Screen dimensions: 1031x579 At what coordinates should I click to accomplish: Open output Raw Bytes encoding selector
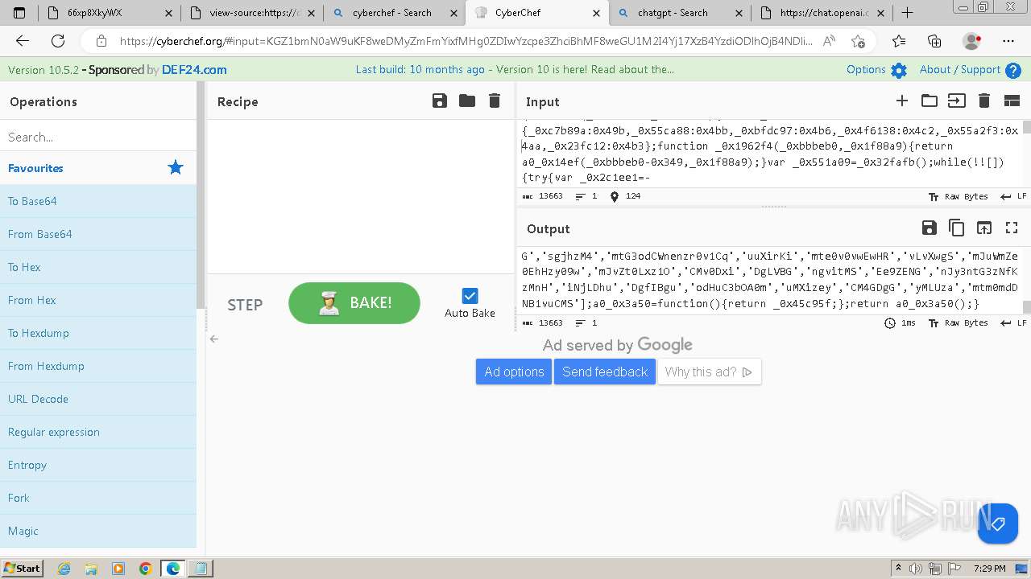[958, 323]
